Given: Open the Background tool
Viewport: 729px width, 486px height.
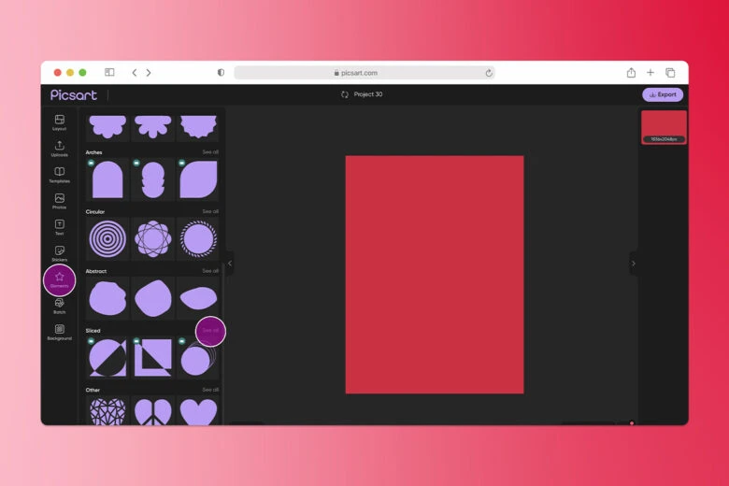Looking at the screenshot, I should (x=59, y=331).
